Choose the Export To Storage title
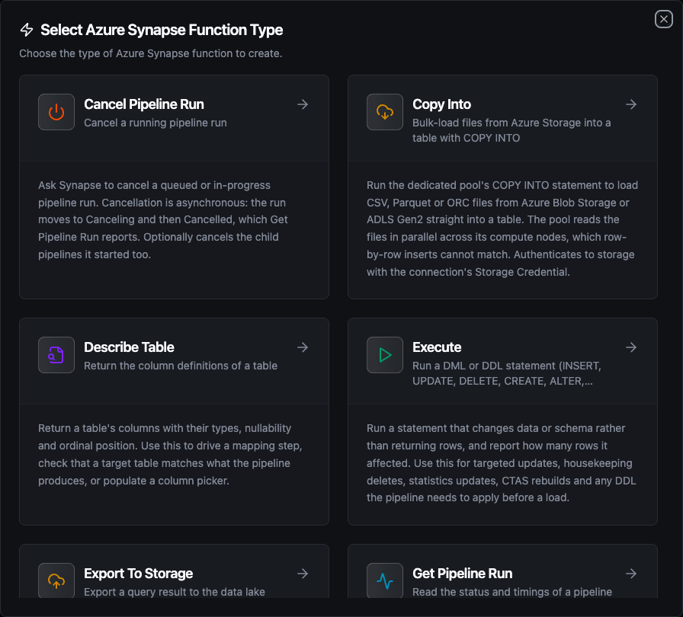The image size is (683, 617). click(x=138, y=574)
